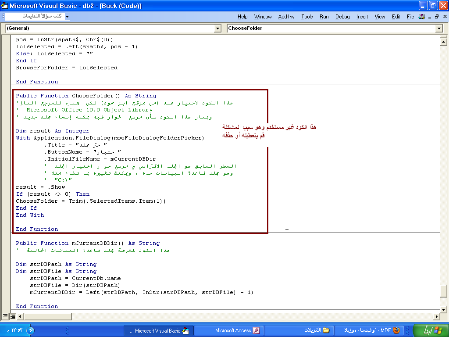Open the Insert menu
Viewport: 449px width, 337px height.
(x=362, y=17)
